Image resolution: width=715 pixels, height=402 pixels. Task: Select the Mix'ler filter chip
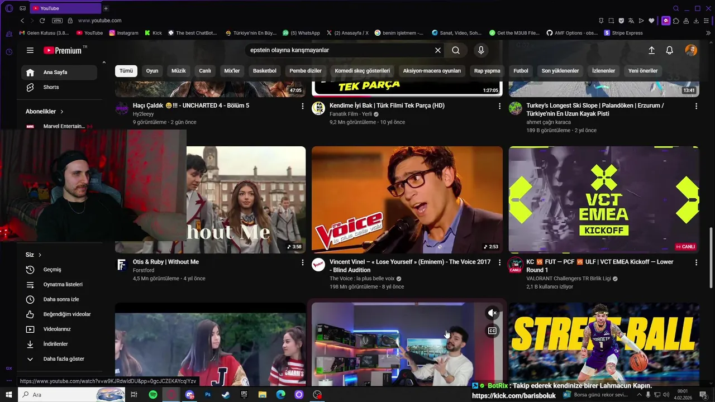pyautogui.click(x=232, y=71)
